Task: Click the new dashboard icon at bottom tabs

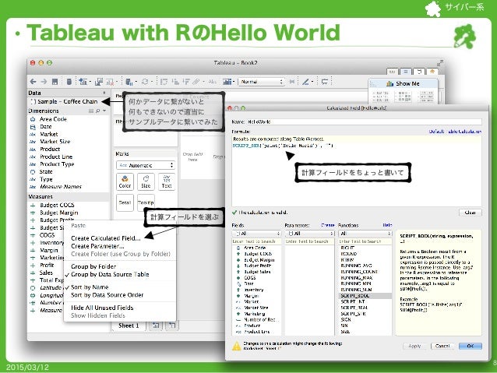Action: pos(172,325)
